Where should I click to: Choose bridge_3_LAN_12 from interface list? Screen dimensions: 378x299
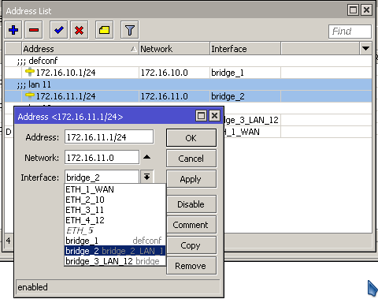pos(115,261)
